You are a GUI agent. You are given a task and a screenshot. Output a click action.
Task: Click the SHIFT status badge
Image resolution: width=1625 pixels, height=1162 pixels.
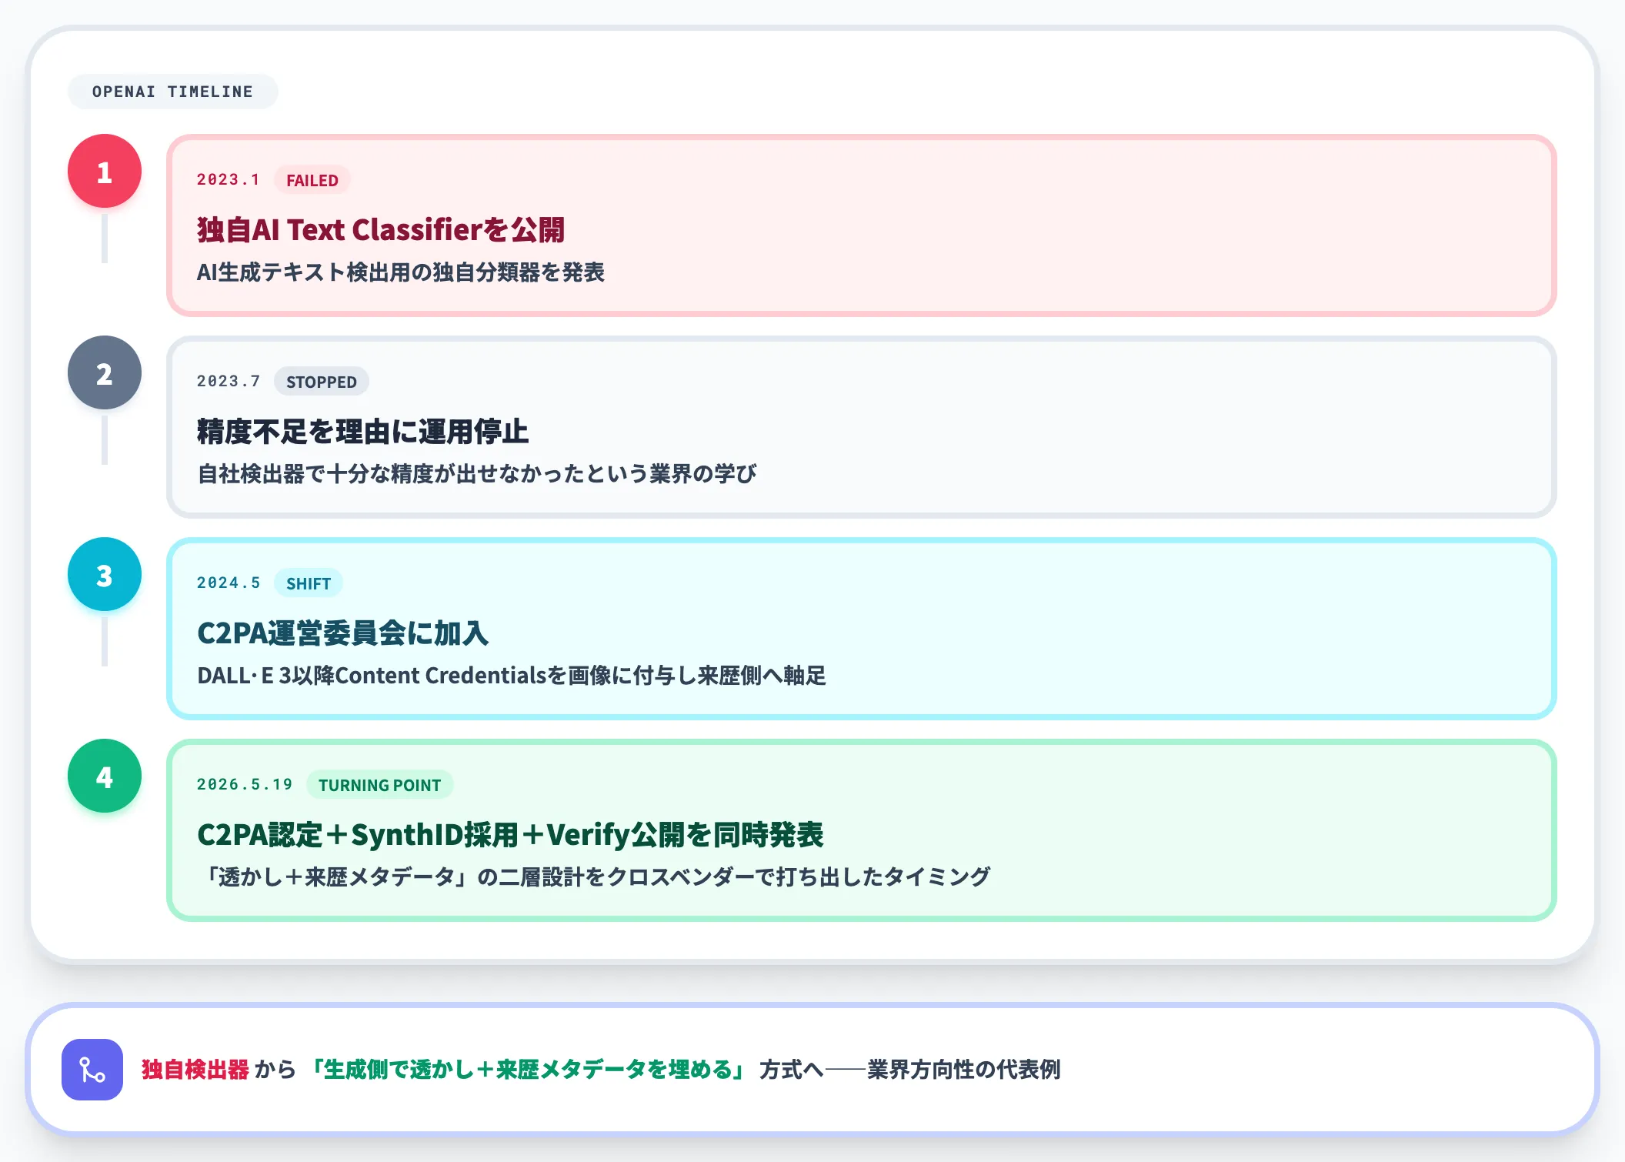coord(309,583)
